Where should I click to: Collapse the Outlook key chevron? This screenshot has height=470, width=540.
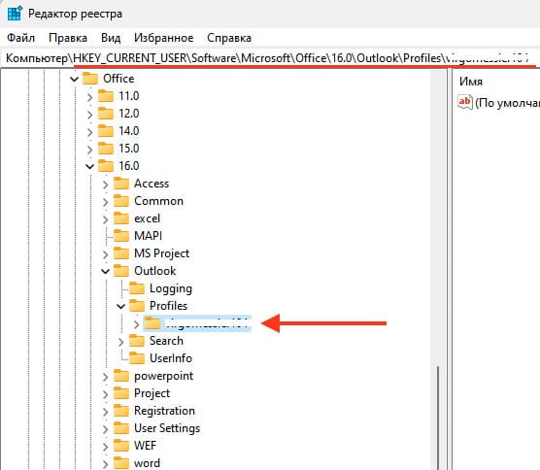click(x=106, y=271)
